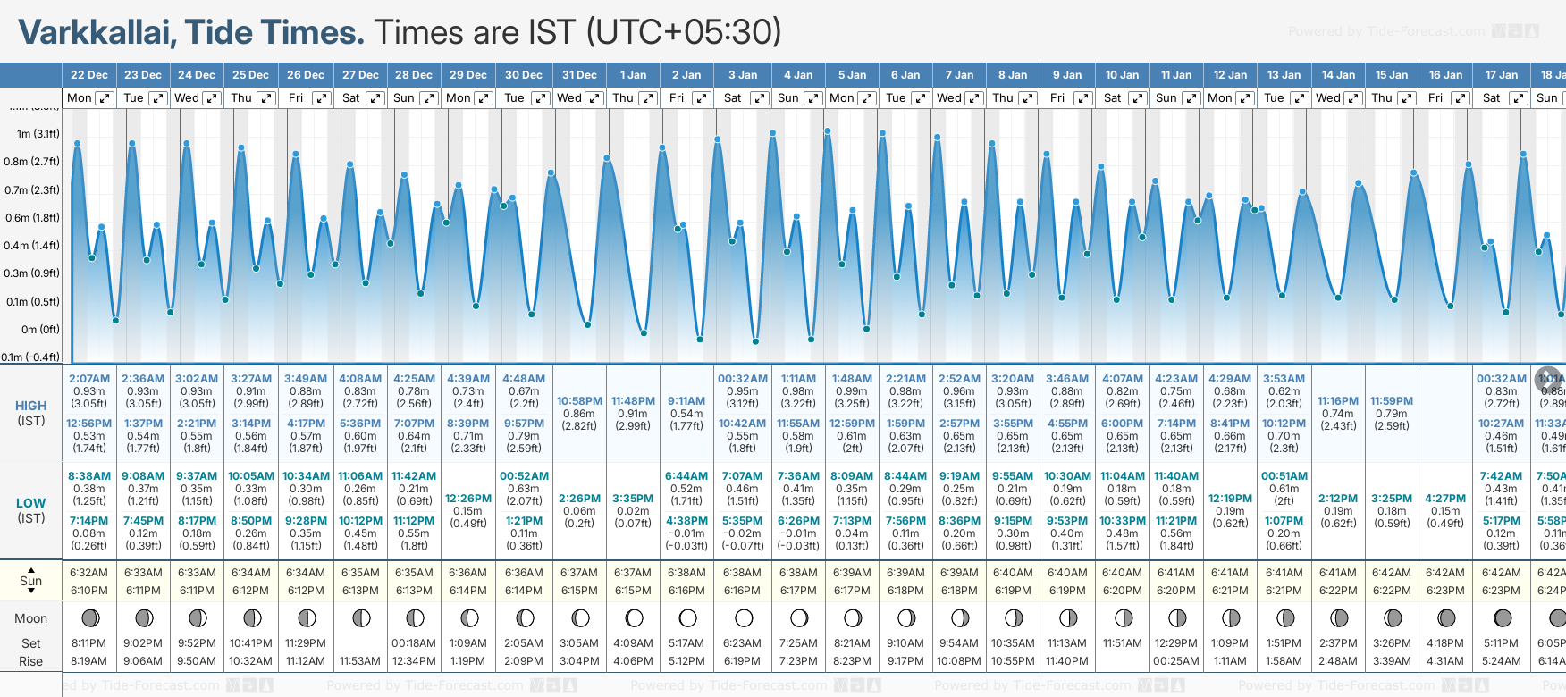
Task: Click the 12:26PM low tide entry on 29 Dec
Action: click(x=468, y=499)
